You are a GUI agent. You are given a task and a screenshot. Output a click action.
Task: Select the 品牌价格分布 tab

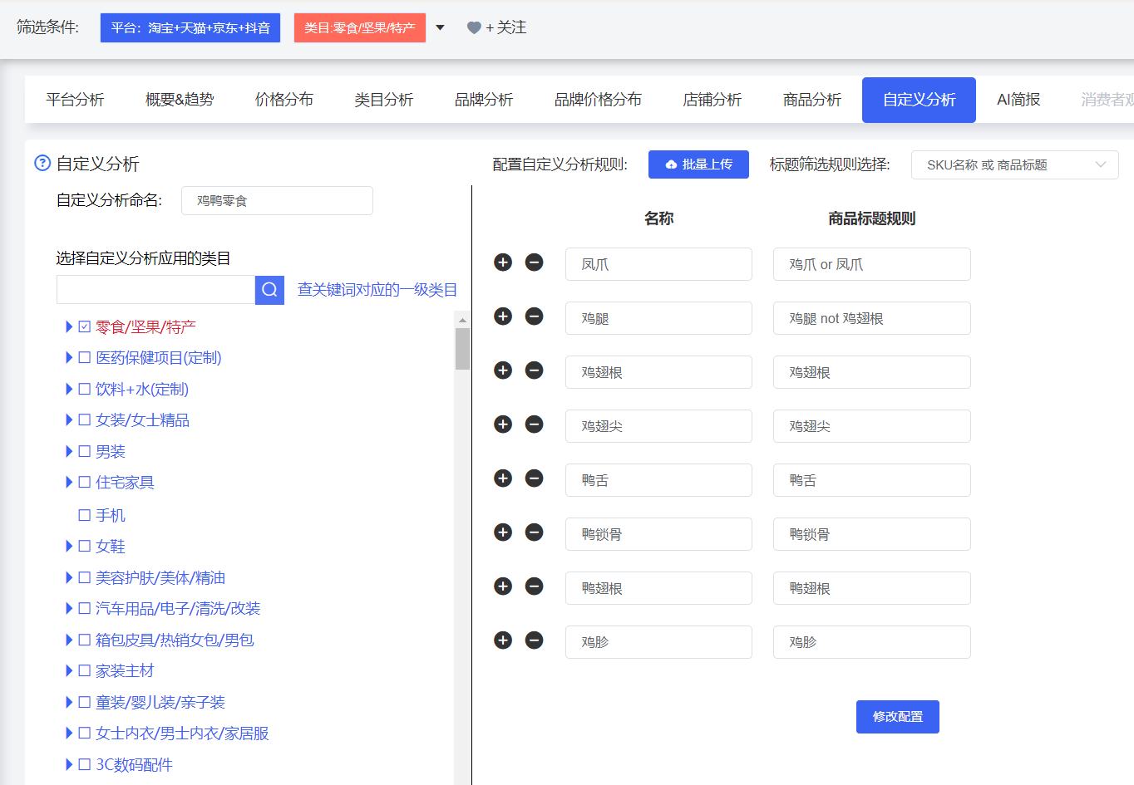point(598,100)
